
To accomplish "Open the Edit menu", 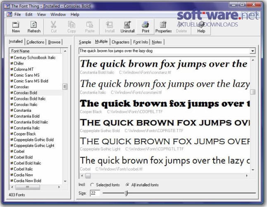I will pyautogui.click(x=29, y=14).
